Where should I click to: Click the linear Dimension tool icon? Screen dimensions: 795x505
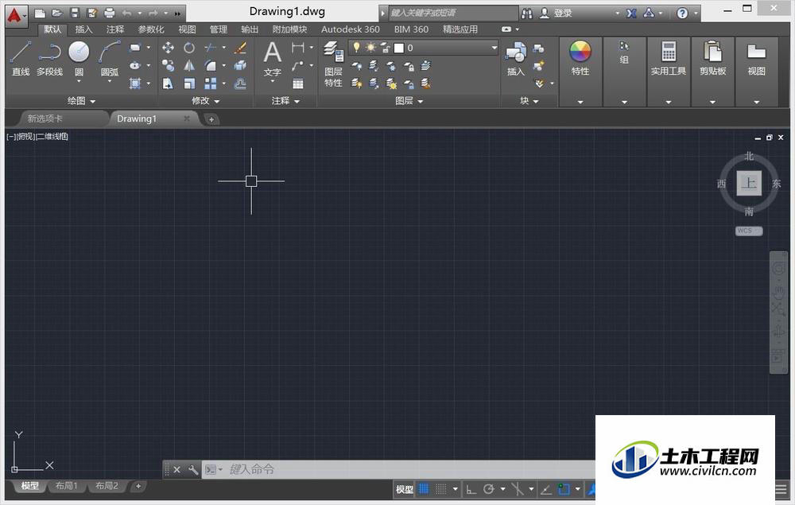pyautogui.click(x=298, y=49)
